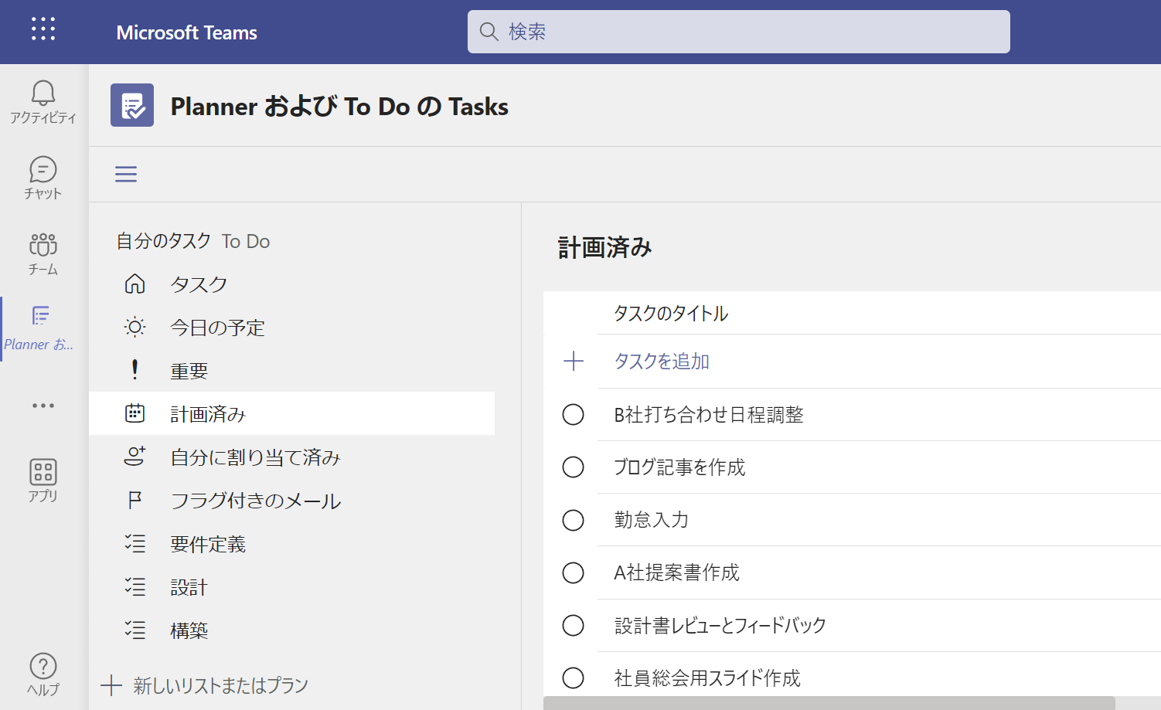Open the 設計 list
Screen dimensions: 1161x710
tap(189, 587)
